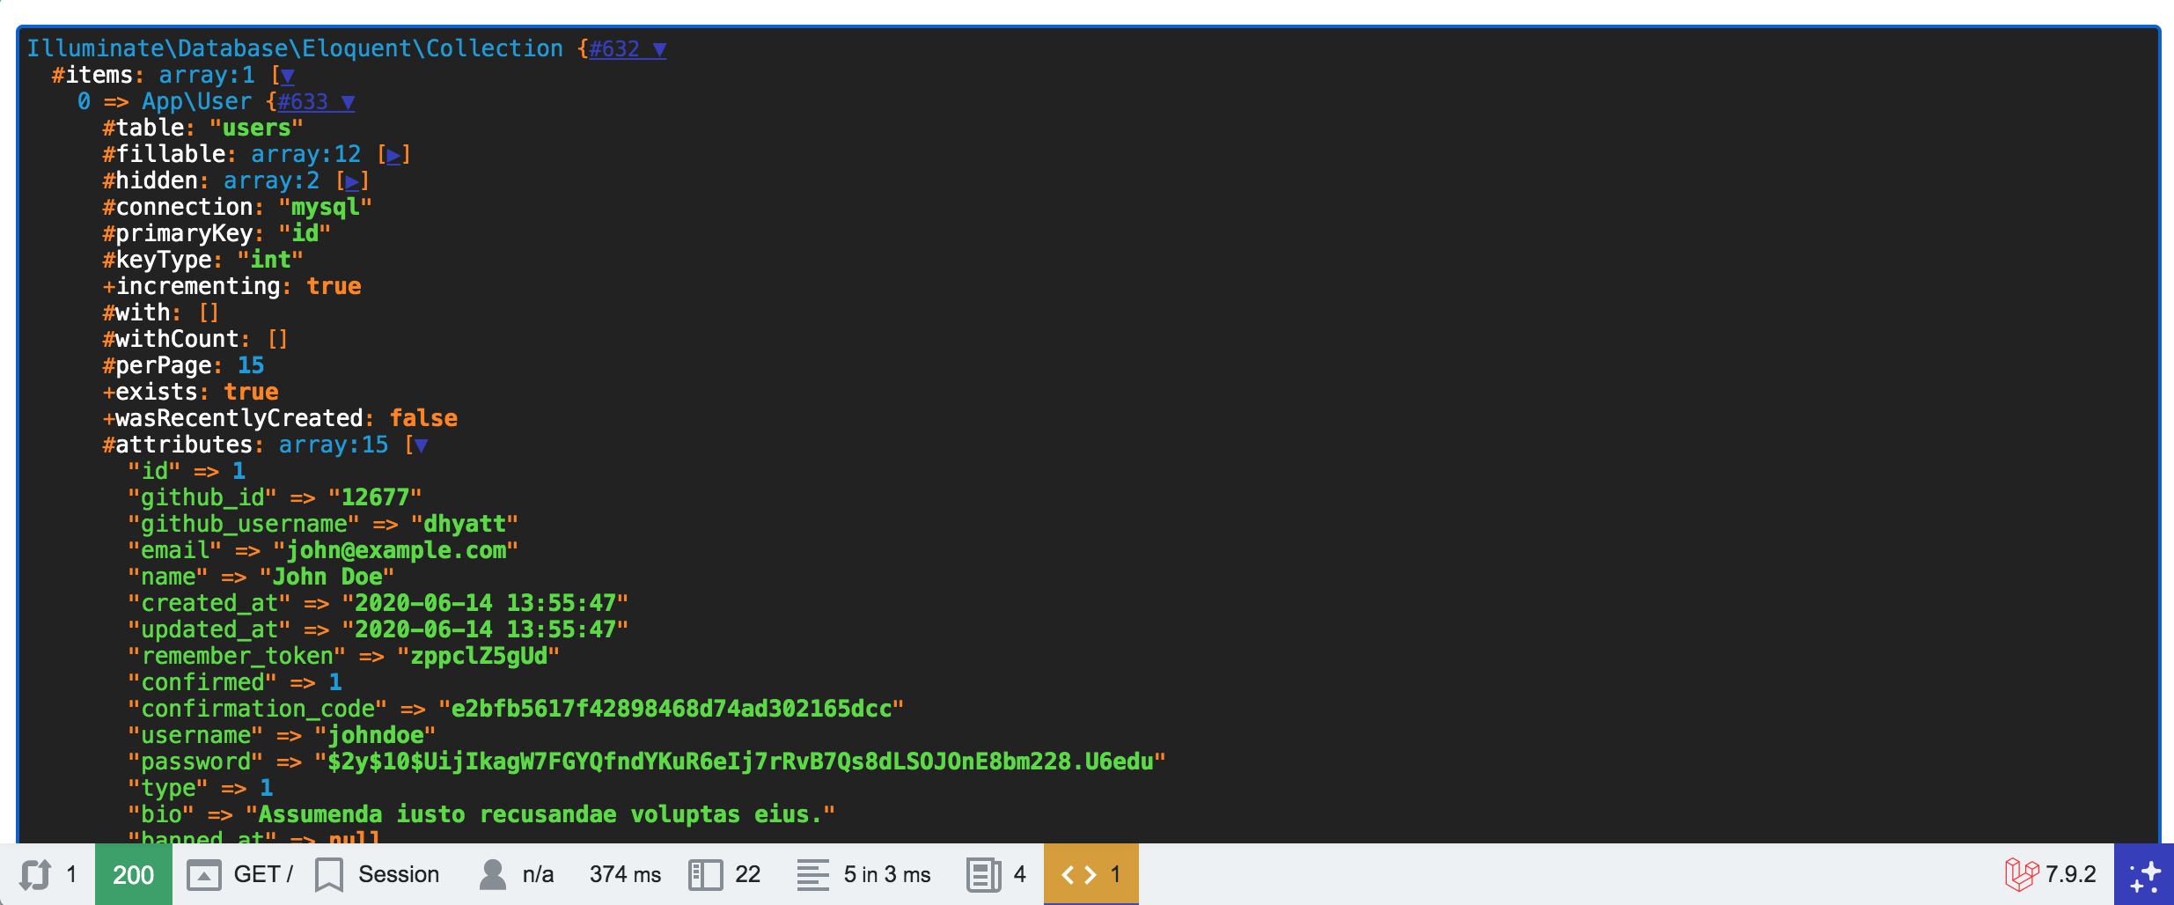
Task: Click the "int" keyType value
Action: 270,261
